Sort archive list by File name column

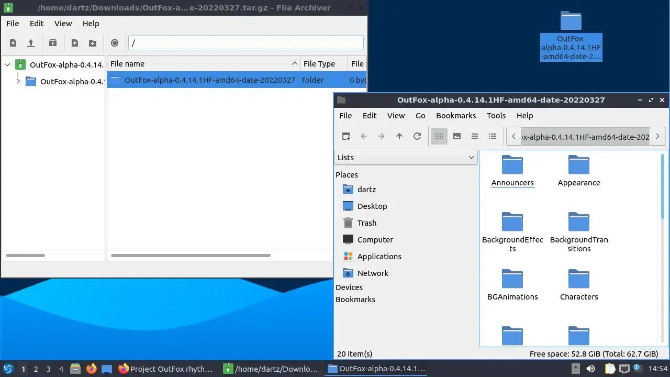click(x=204, y=64)
